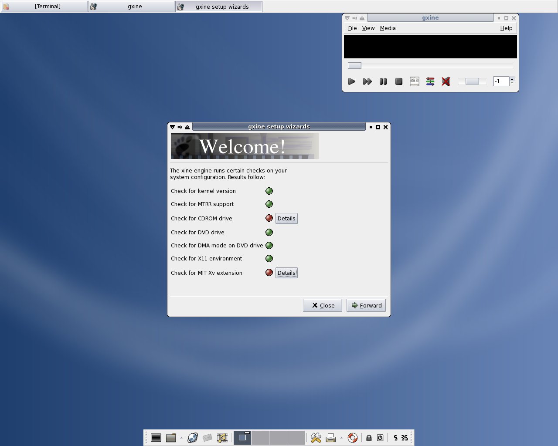Open the setup wizard window's title bar menu
558x446 pixels.
172,127
